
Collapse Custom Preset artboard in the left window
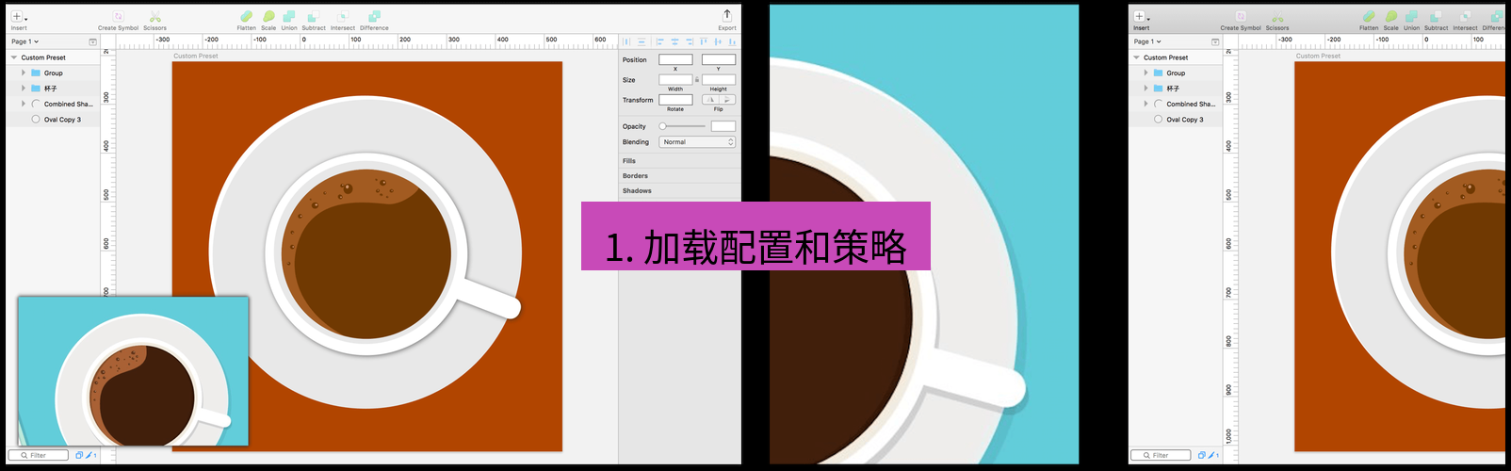14,57
